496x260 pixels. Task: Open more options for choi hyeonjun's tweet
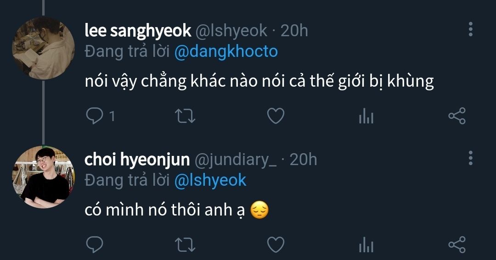(470, 158)
